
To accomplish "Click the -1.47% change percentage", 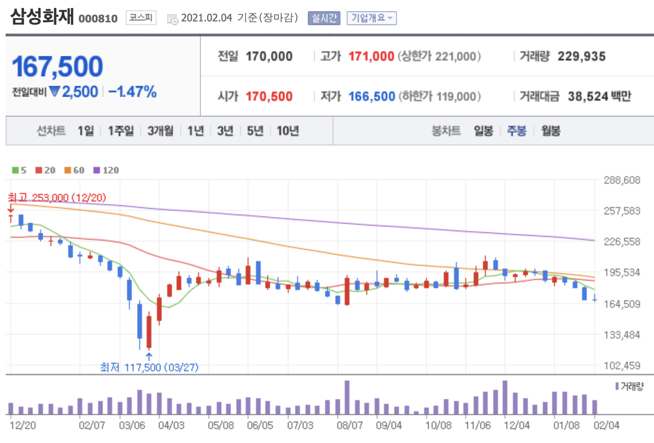I will point(133,92).
